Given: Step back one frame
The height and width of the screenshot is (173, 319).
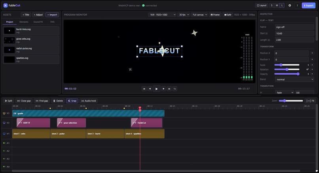Looking at the screenshot, I should click(x=150, y=89).
